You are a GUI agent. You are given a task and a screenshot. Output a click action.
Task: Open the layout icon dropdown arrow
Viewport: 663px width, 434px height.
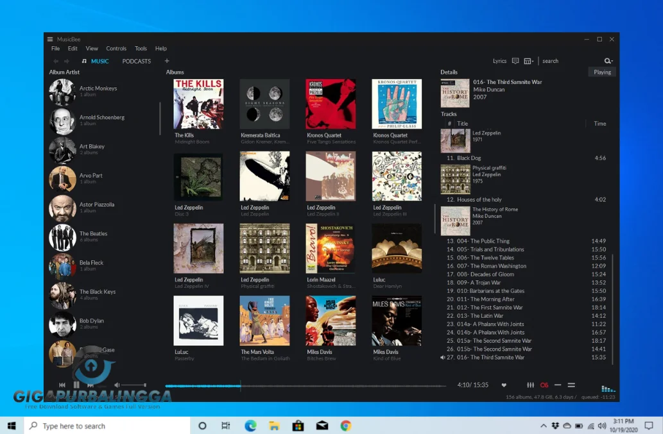pyautogui.click(x=533, y=60)
